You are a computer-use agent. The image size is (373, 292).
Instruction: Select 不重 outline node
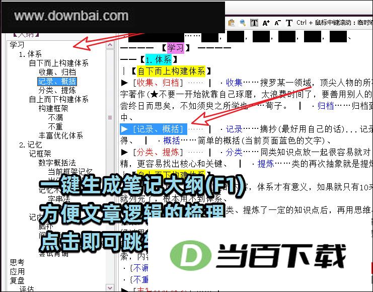[x=55, y=126]
